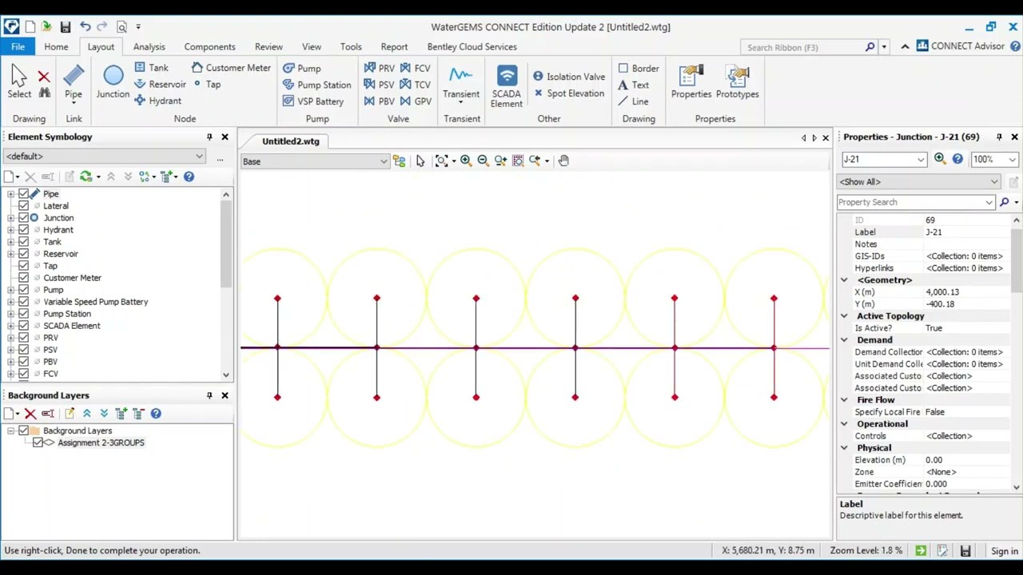The height and width of the screenshot is (575, 1023).
Task: Click the Save icon in the title bar
Action: 66,26
